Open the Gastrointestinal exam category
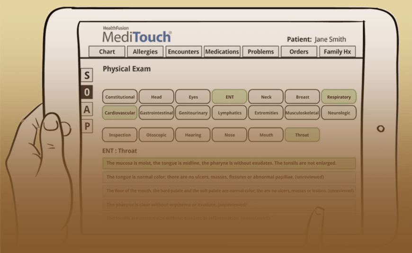 (x=156, y=113)
